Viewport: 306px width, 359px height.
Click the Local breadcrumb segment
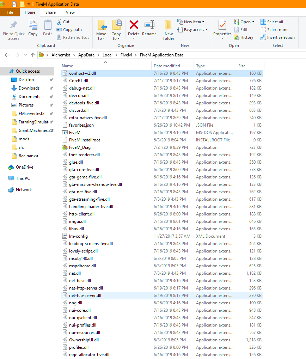(x=108, y=55)
